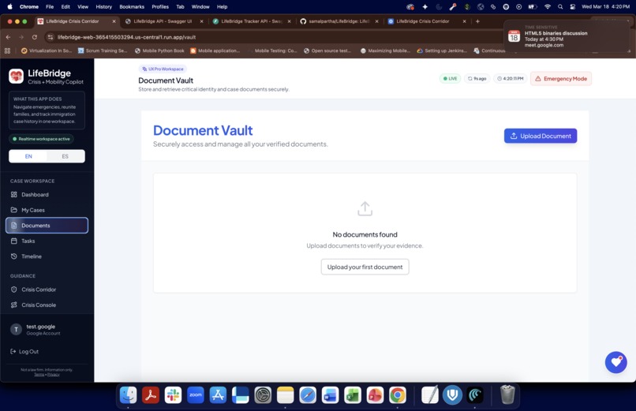
Task: Switch to LifeBridge API - Swagger UI tab
Action: coord(163,21)
